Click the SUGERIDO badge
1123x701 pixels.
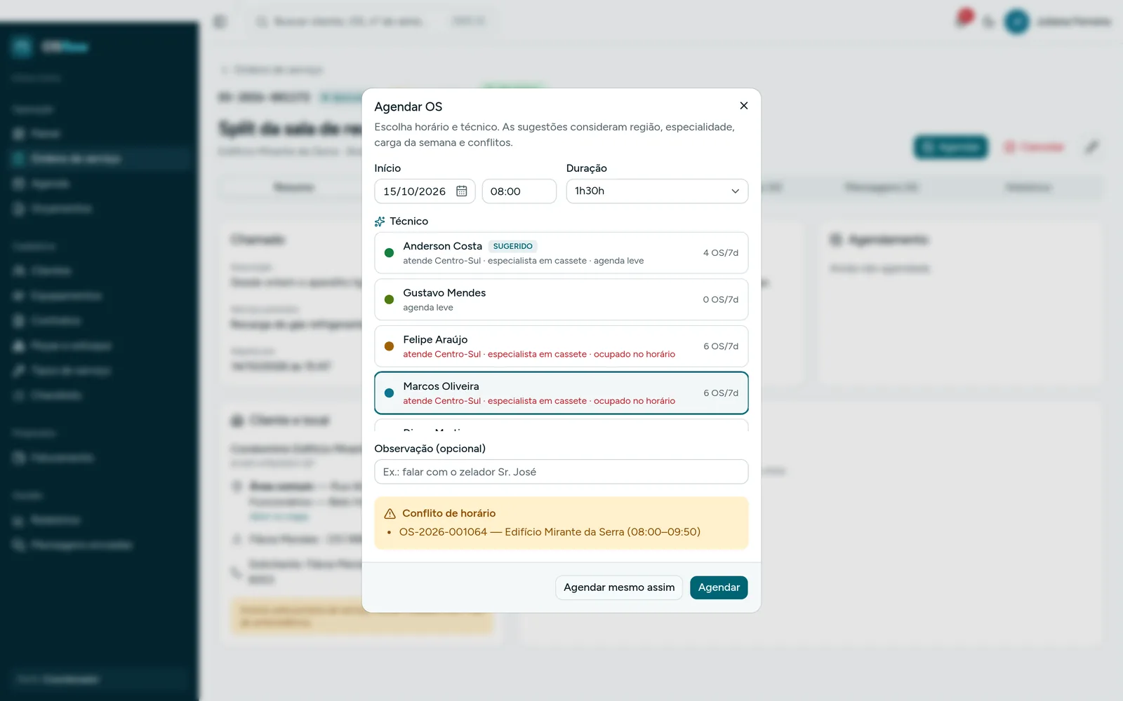pyautogui.click(x=512, y=246)
